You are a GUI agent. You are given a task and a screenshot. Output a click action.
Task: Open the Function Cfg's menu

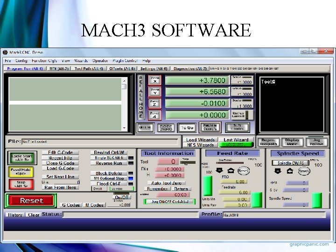tap(44, 61)
